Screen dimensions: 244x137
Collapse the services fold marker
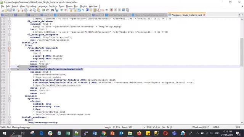10,96
